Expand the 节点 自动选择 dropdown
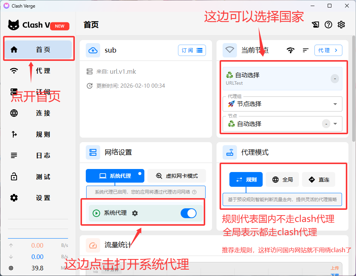356x276 pixels. 335,124
